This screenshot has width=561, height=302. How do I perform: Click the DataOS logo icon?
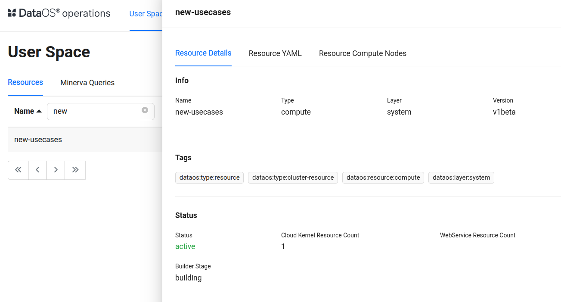(x=12, y=13)
